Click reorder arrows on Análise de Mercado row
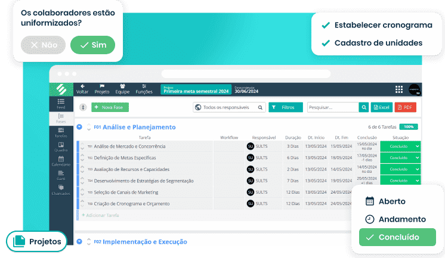445x258 pixels. point(82,147)
